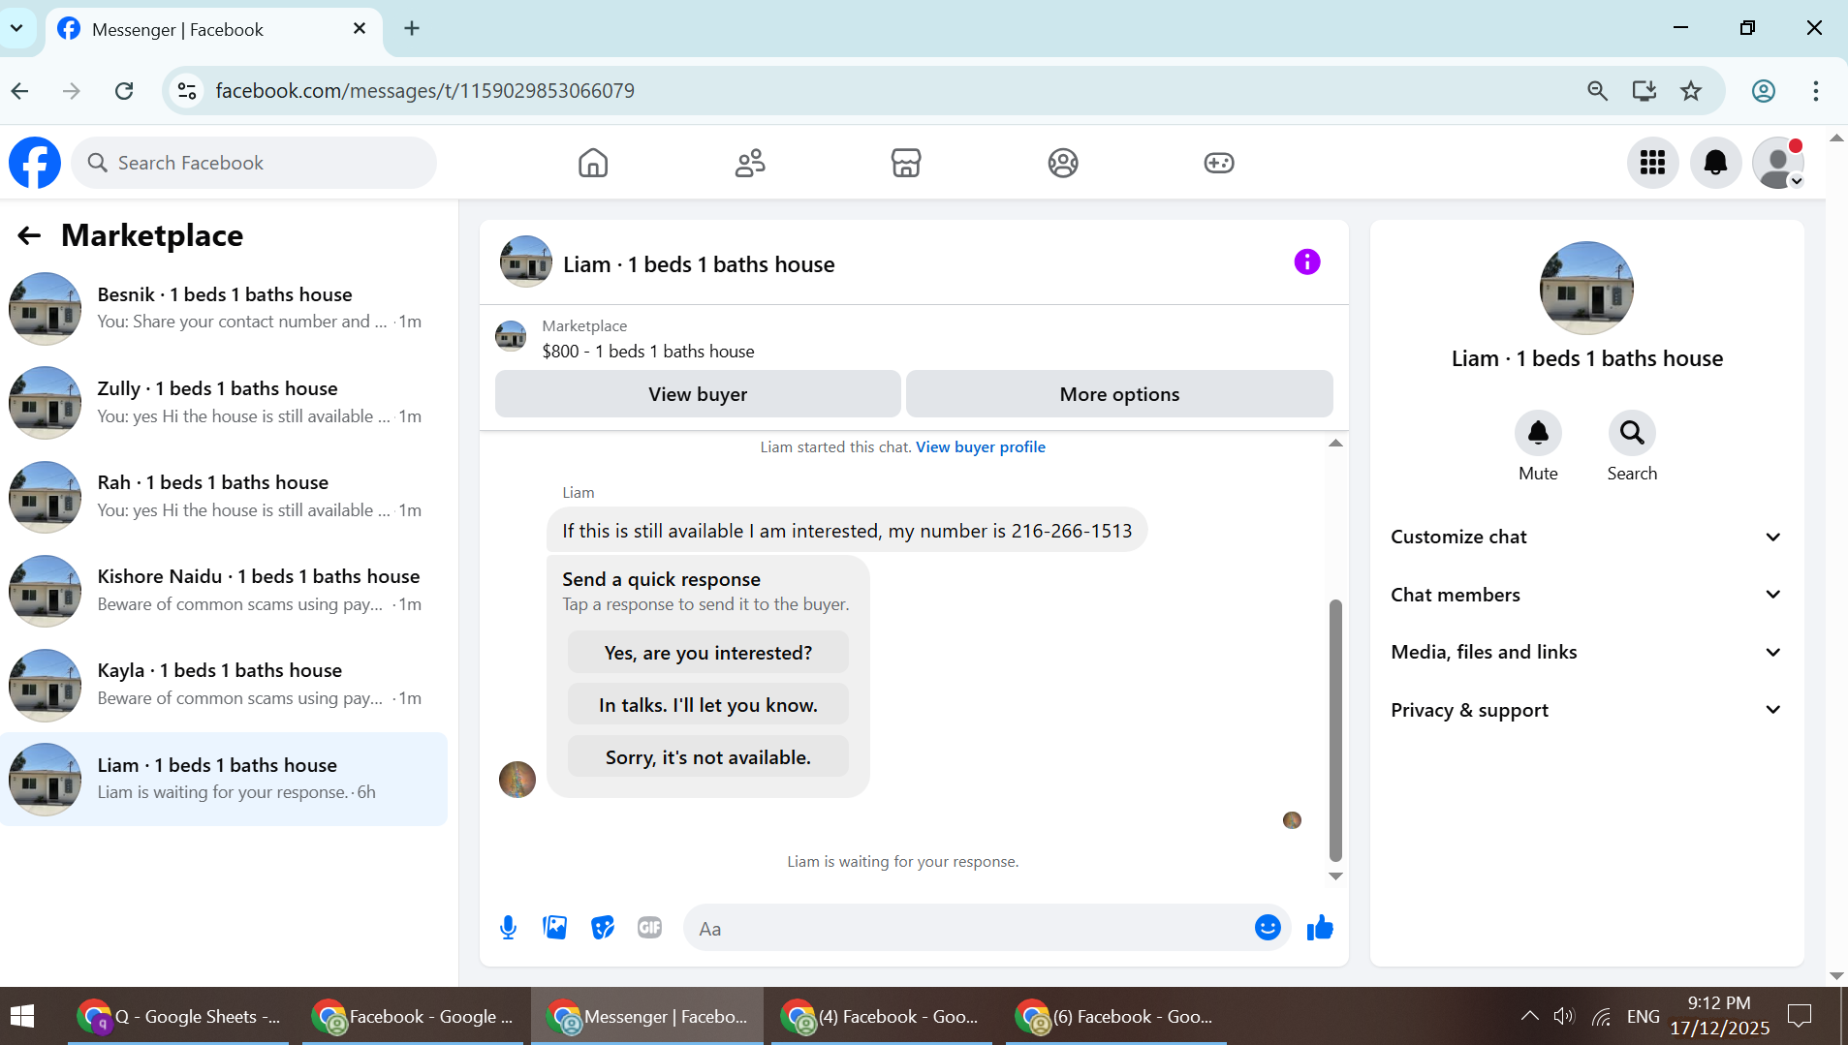Attach a photo with the image icon
The height and width of the screenshot is (1045, 1848).
555,928
